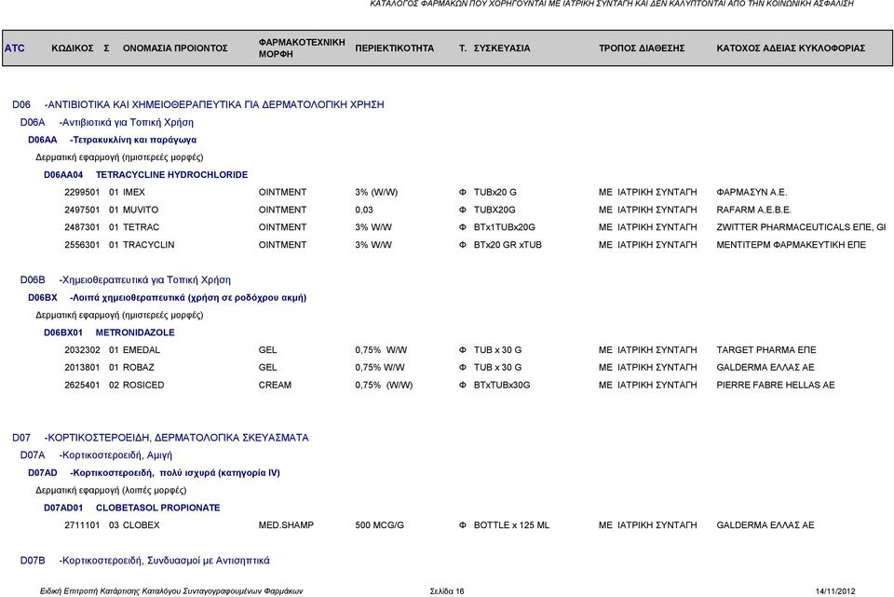Select the CLOBEX product name

point(142,525)
